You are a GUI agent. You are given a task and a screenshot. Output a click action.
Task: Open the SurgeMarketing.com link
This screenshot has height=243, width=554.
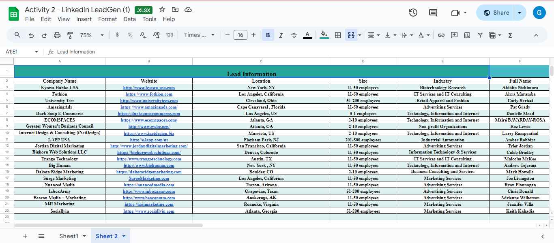point(149,178)
